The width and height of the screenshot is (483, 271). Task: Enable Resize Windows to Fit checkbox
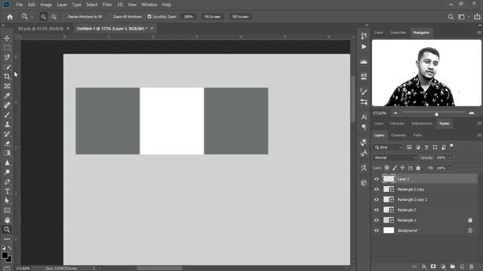(65, 17)
